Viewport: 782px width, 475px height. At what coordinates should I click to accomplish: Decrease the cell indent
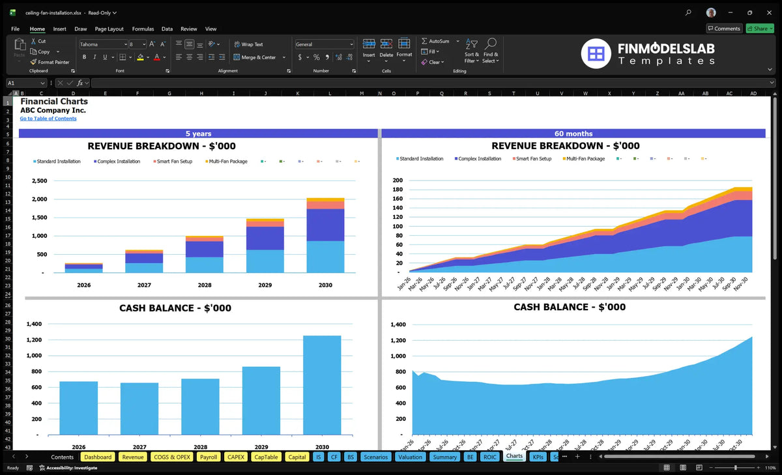click(211, 57)
